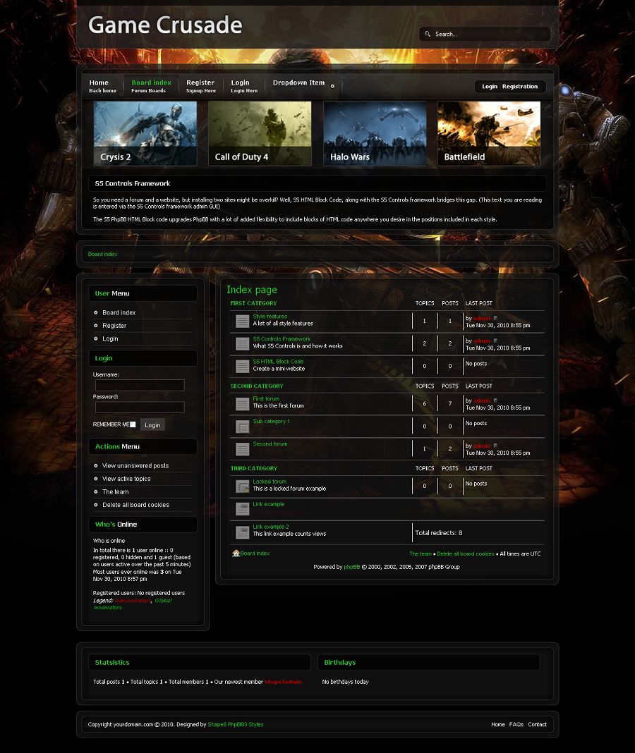Open the Style features forum link

coord(270,317)
